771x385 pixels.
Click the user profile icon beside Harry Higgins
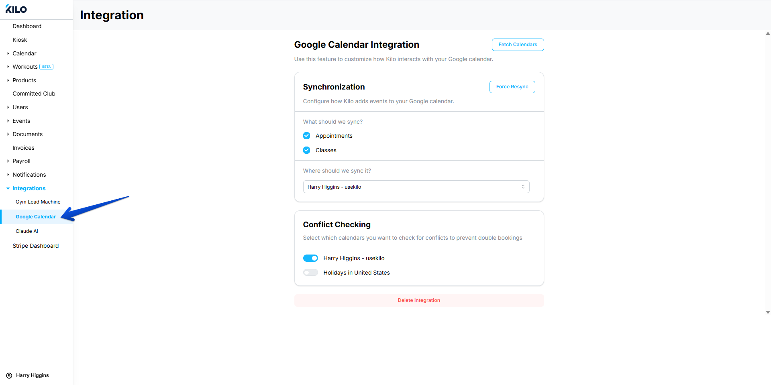pyautogui.click(x=9, y=376)
